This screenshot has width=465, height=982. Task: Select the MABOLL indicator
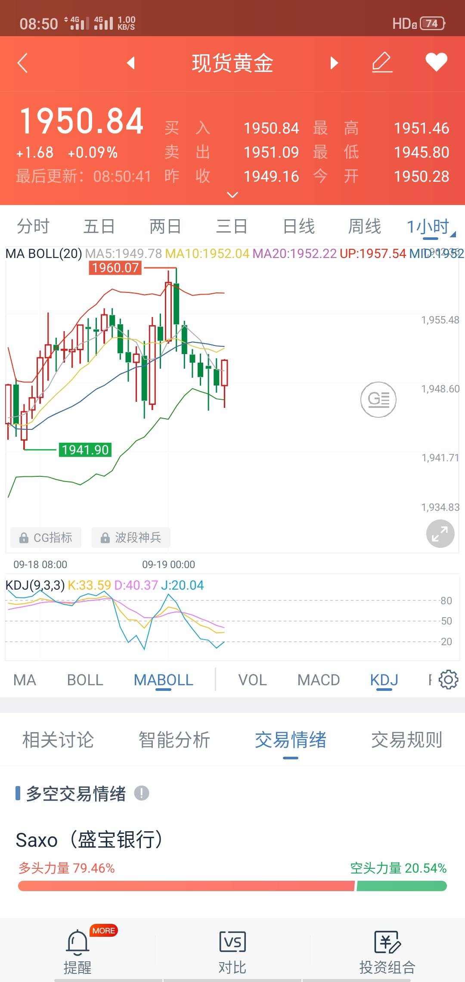(164, 680)
